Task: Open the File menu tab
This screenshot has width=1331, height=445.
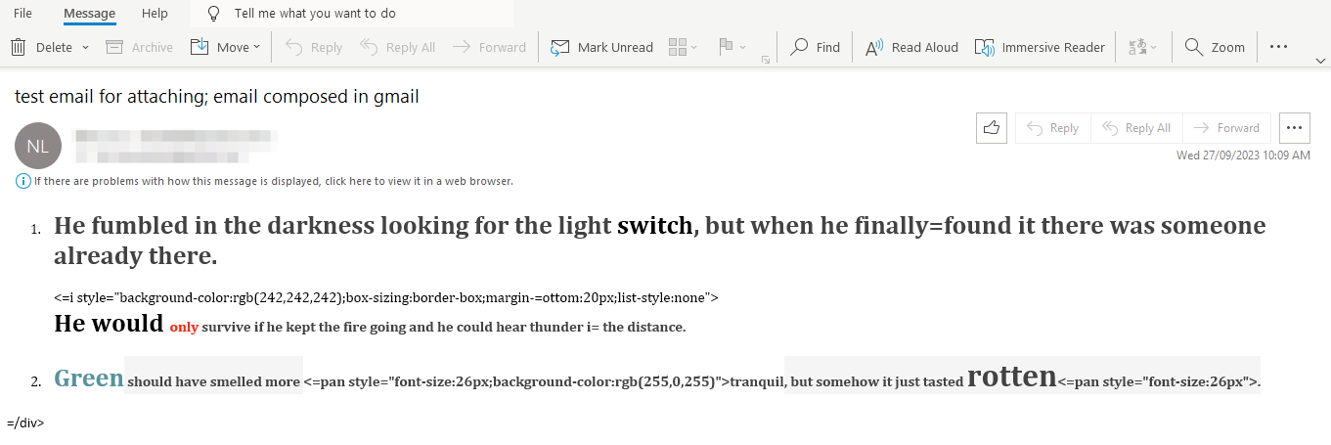Action: point(22,14)
